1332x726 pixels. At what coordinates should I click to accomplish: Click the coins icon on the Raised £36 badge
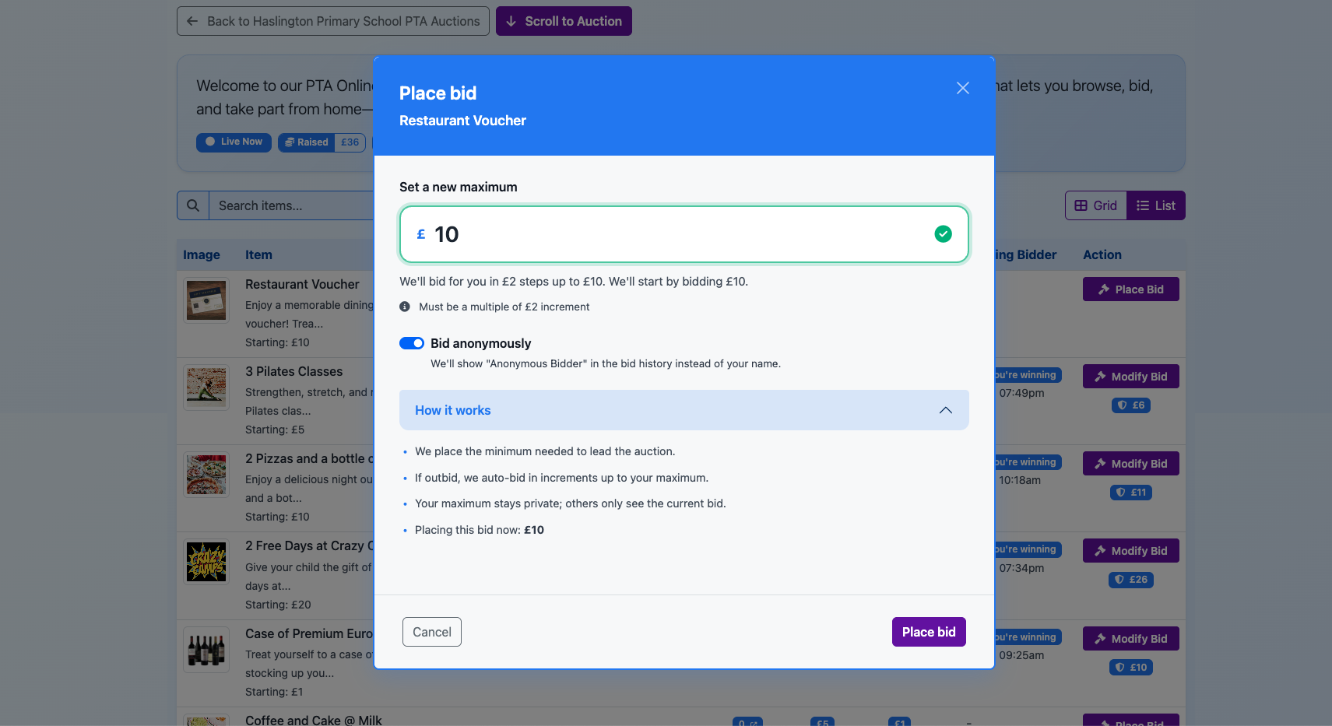pos(289,142)
